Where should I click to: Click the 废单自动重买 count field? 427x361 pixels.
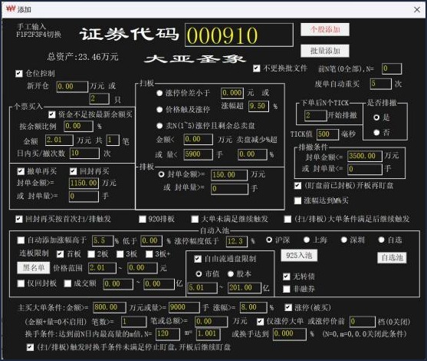tap(381, 84)
